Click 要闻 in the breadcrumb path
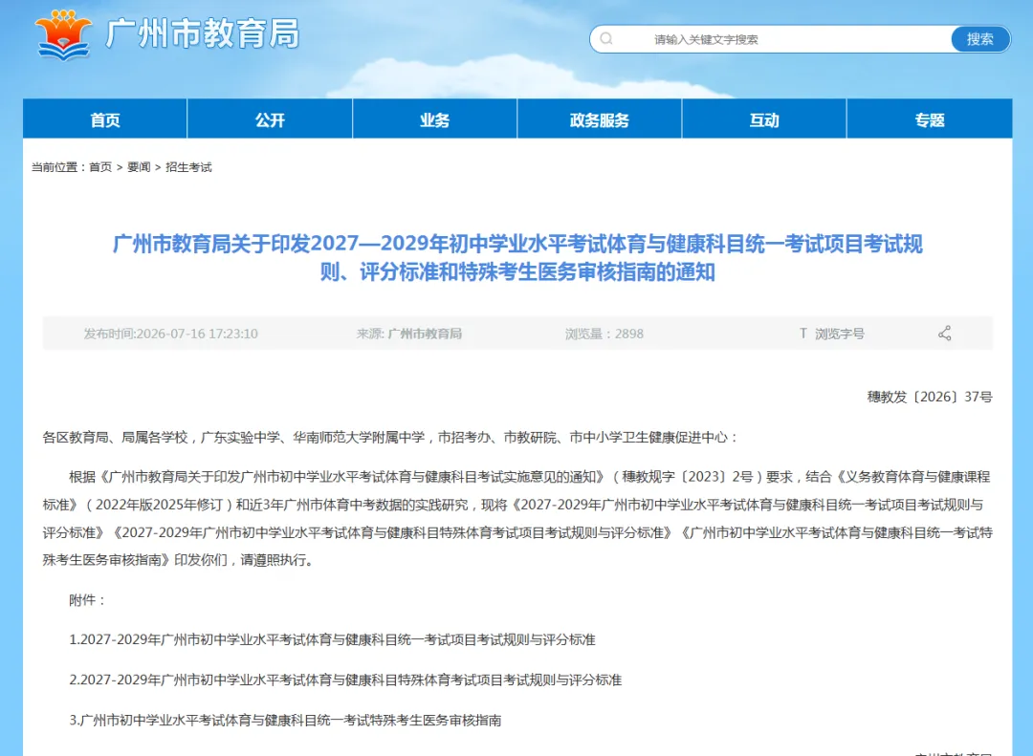 coord(139,167)
